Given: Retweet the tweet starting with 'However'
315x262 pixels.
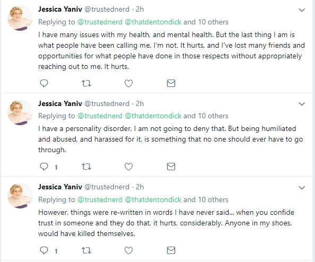Looking at the screenshot, I should click(x=86, y=250).
